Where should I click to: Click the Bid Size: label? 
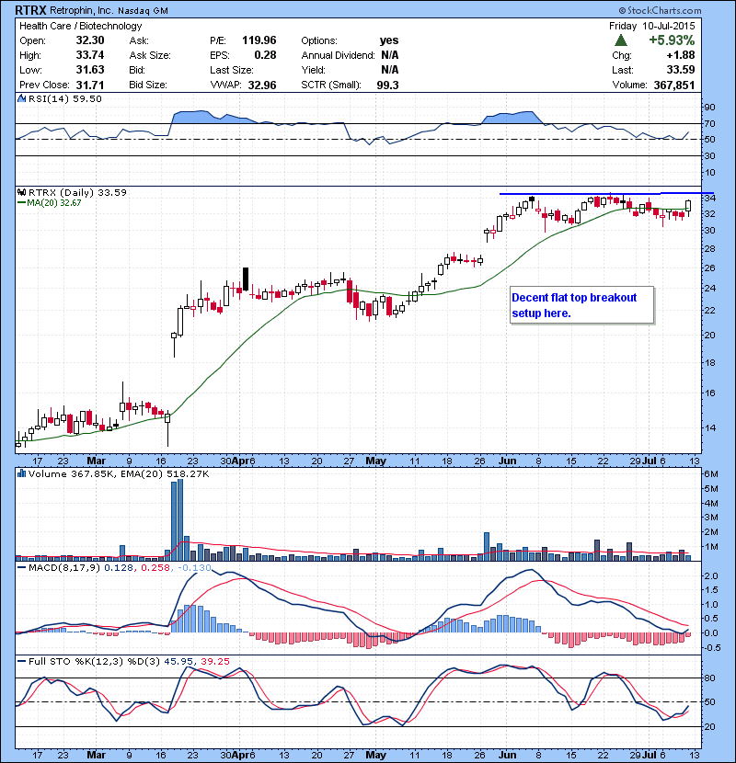click(x=148, y=85)
